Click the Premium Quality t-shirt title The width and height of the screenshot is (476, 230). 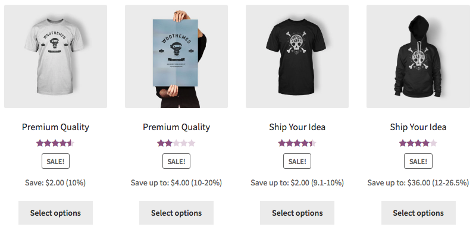pos(55,127)
